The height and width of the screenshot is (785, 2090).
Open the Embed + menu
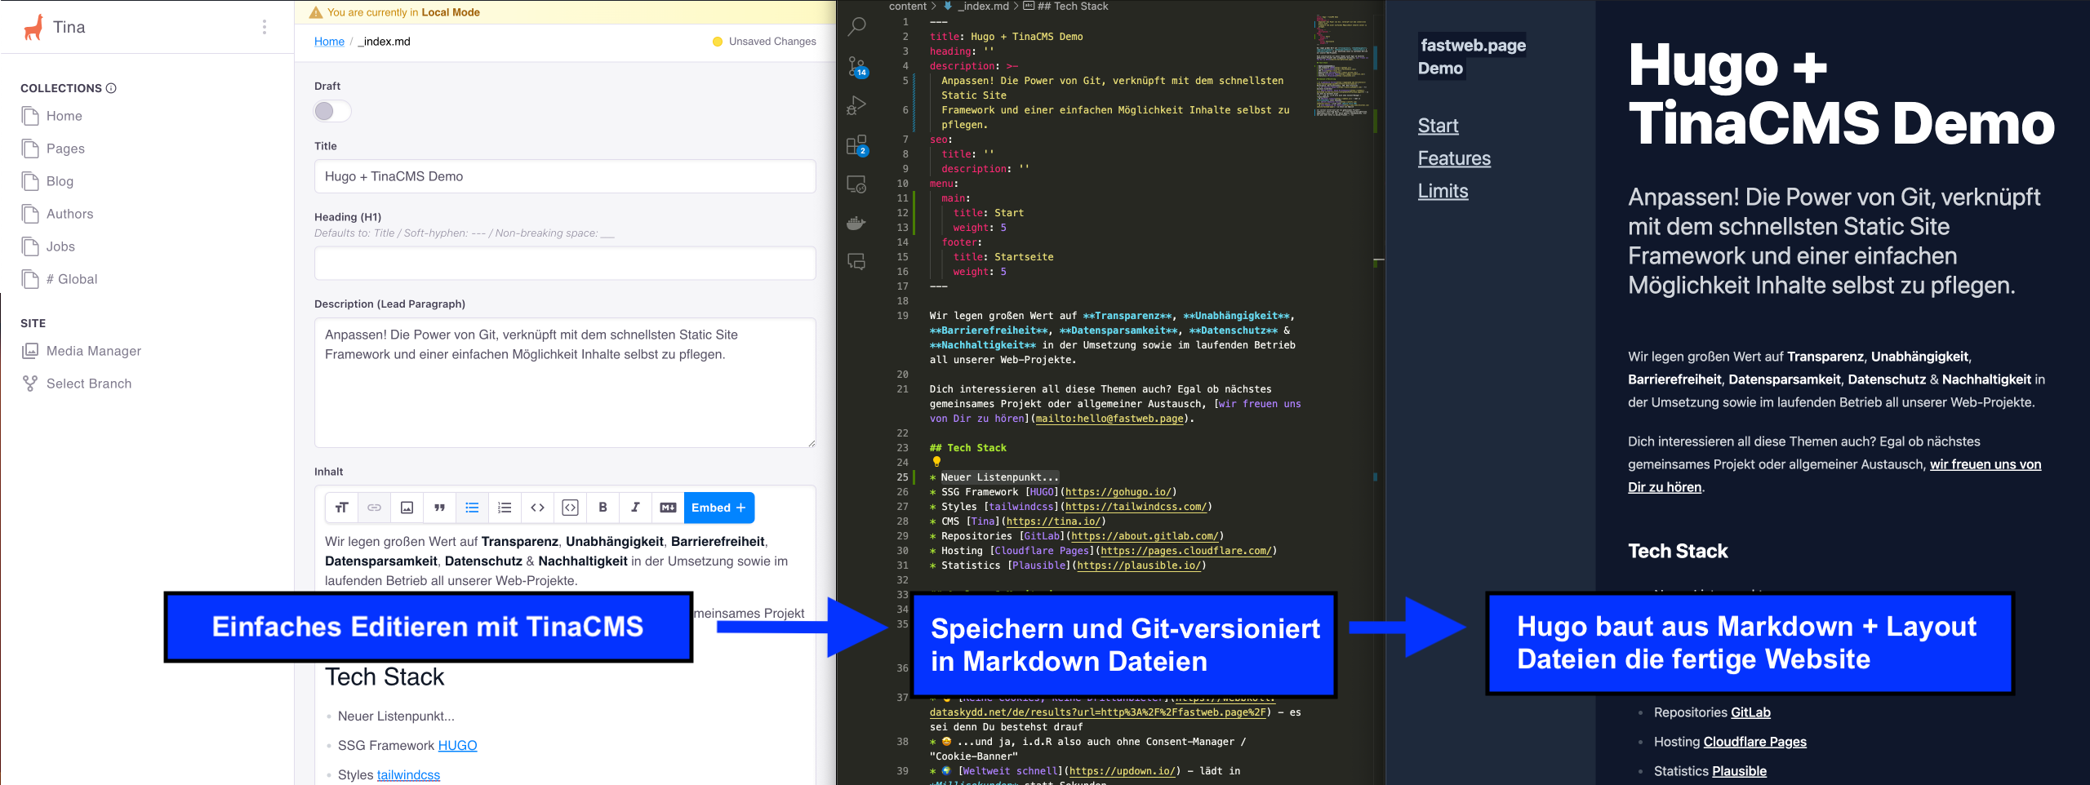pos(718,507)
